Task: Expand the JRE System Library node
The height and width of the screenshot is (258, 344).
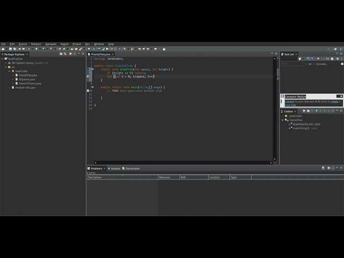Action: tap(6, 63)
